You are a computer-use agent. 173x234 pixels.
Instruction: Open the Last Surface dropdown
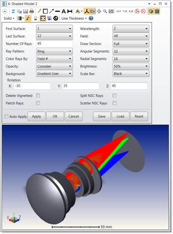[x=54, y=36]
